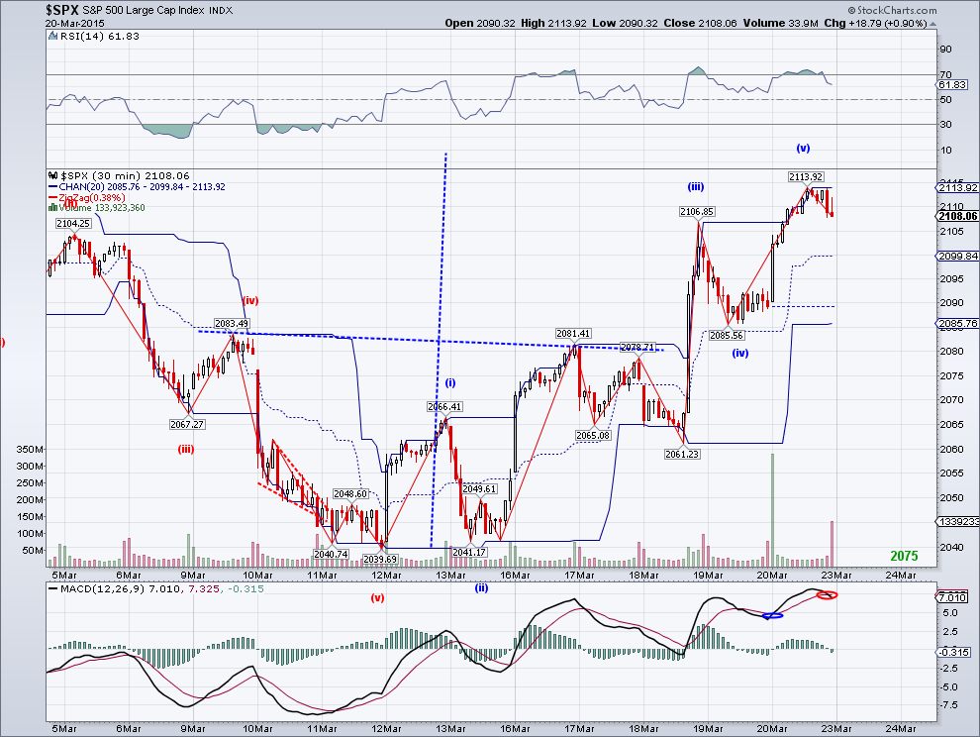Click the 2067.27 swing low label

click(x=187, y=424)
